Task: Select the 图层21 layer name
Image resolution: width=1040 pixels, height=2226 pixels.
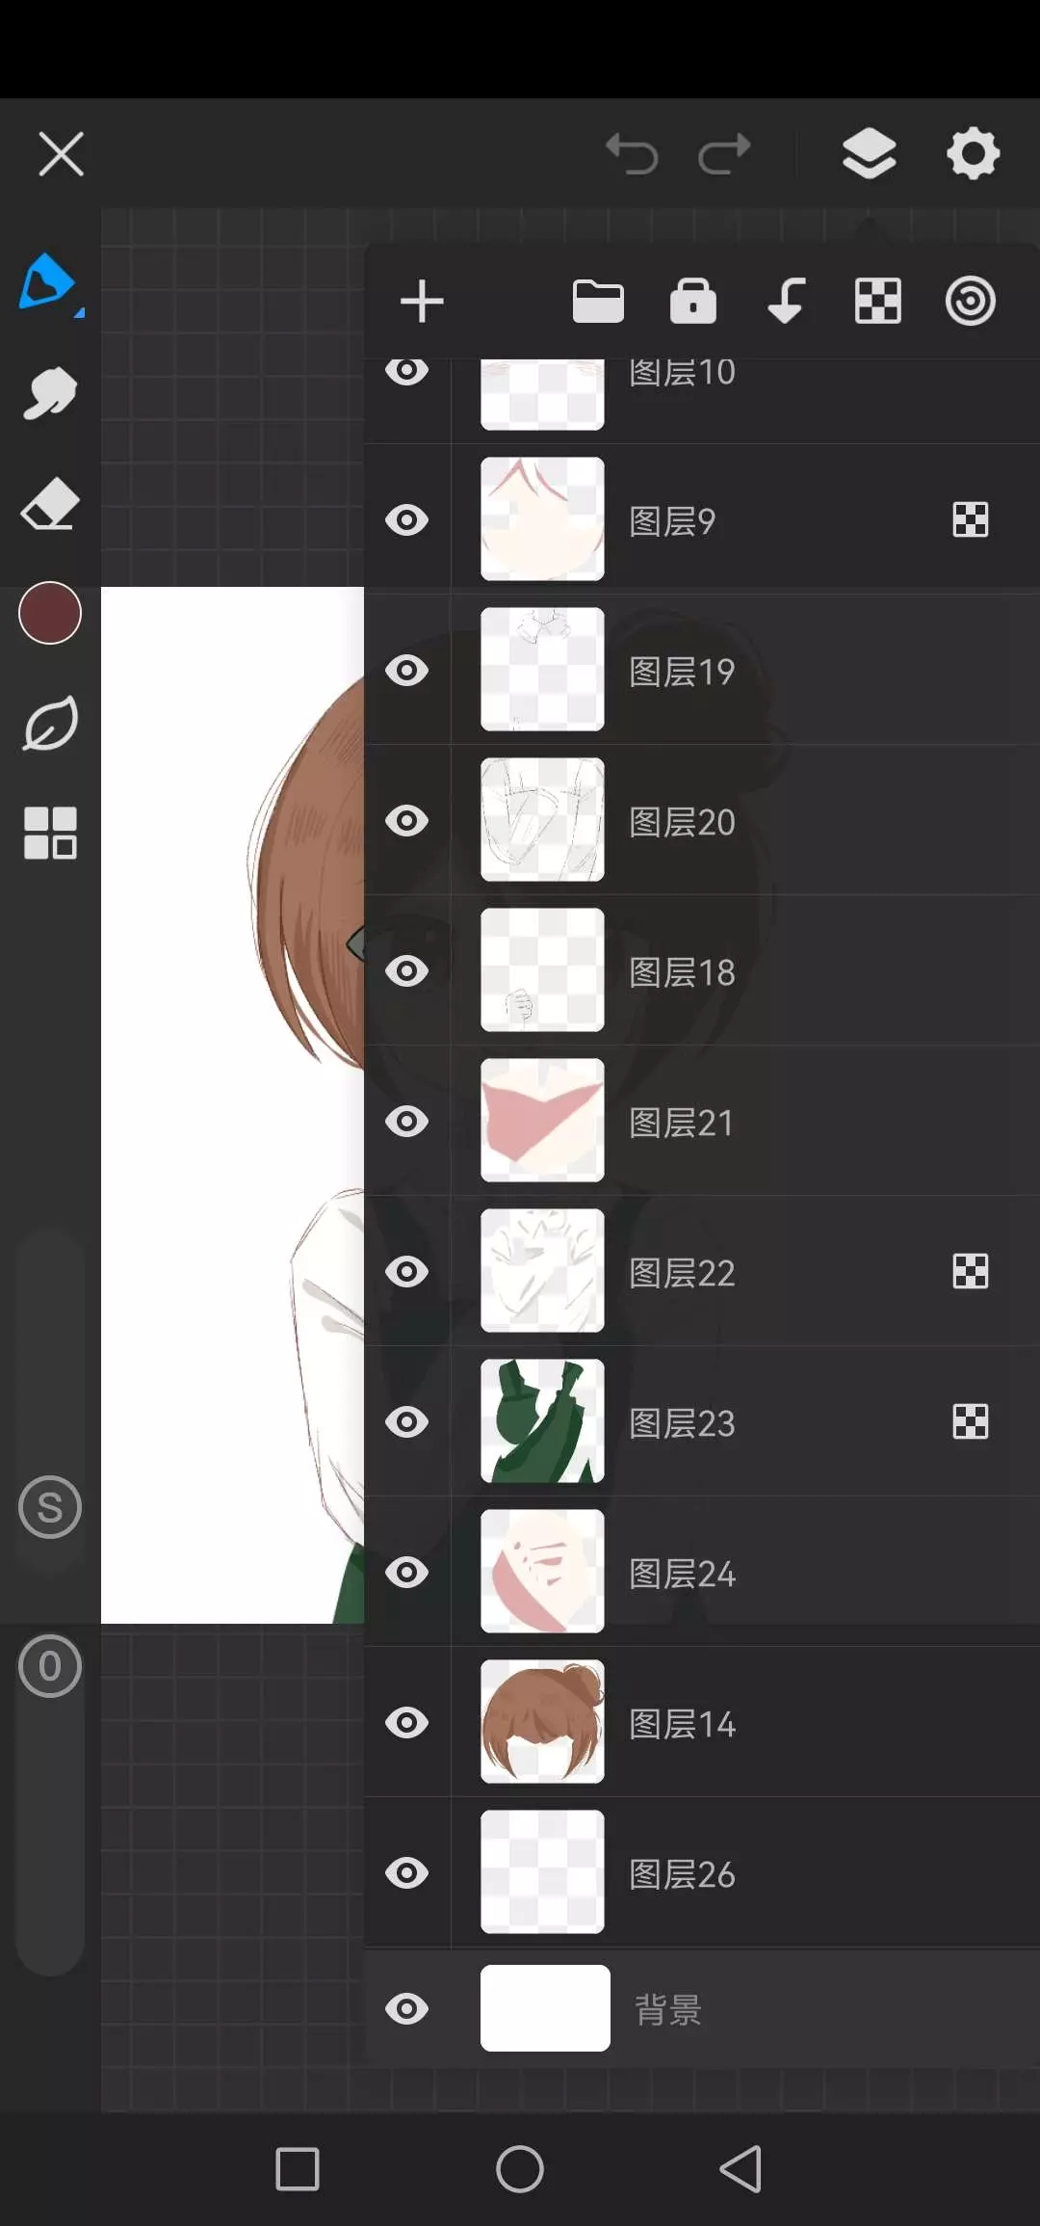Action: (x=681, y=1124)
